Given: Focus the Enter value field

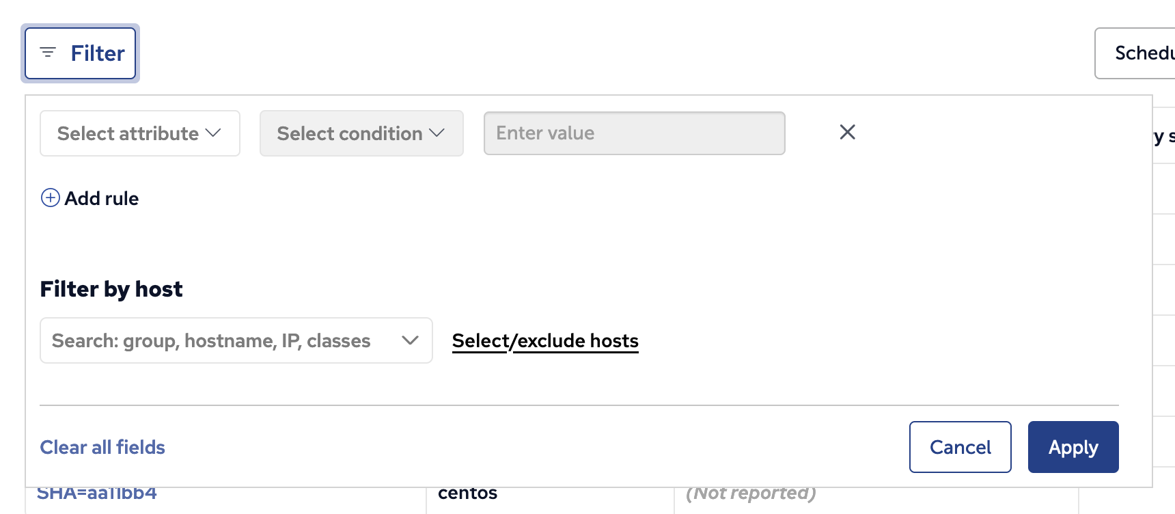Looking at the screenshot, I should [x=634, y=133].
